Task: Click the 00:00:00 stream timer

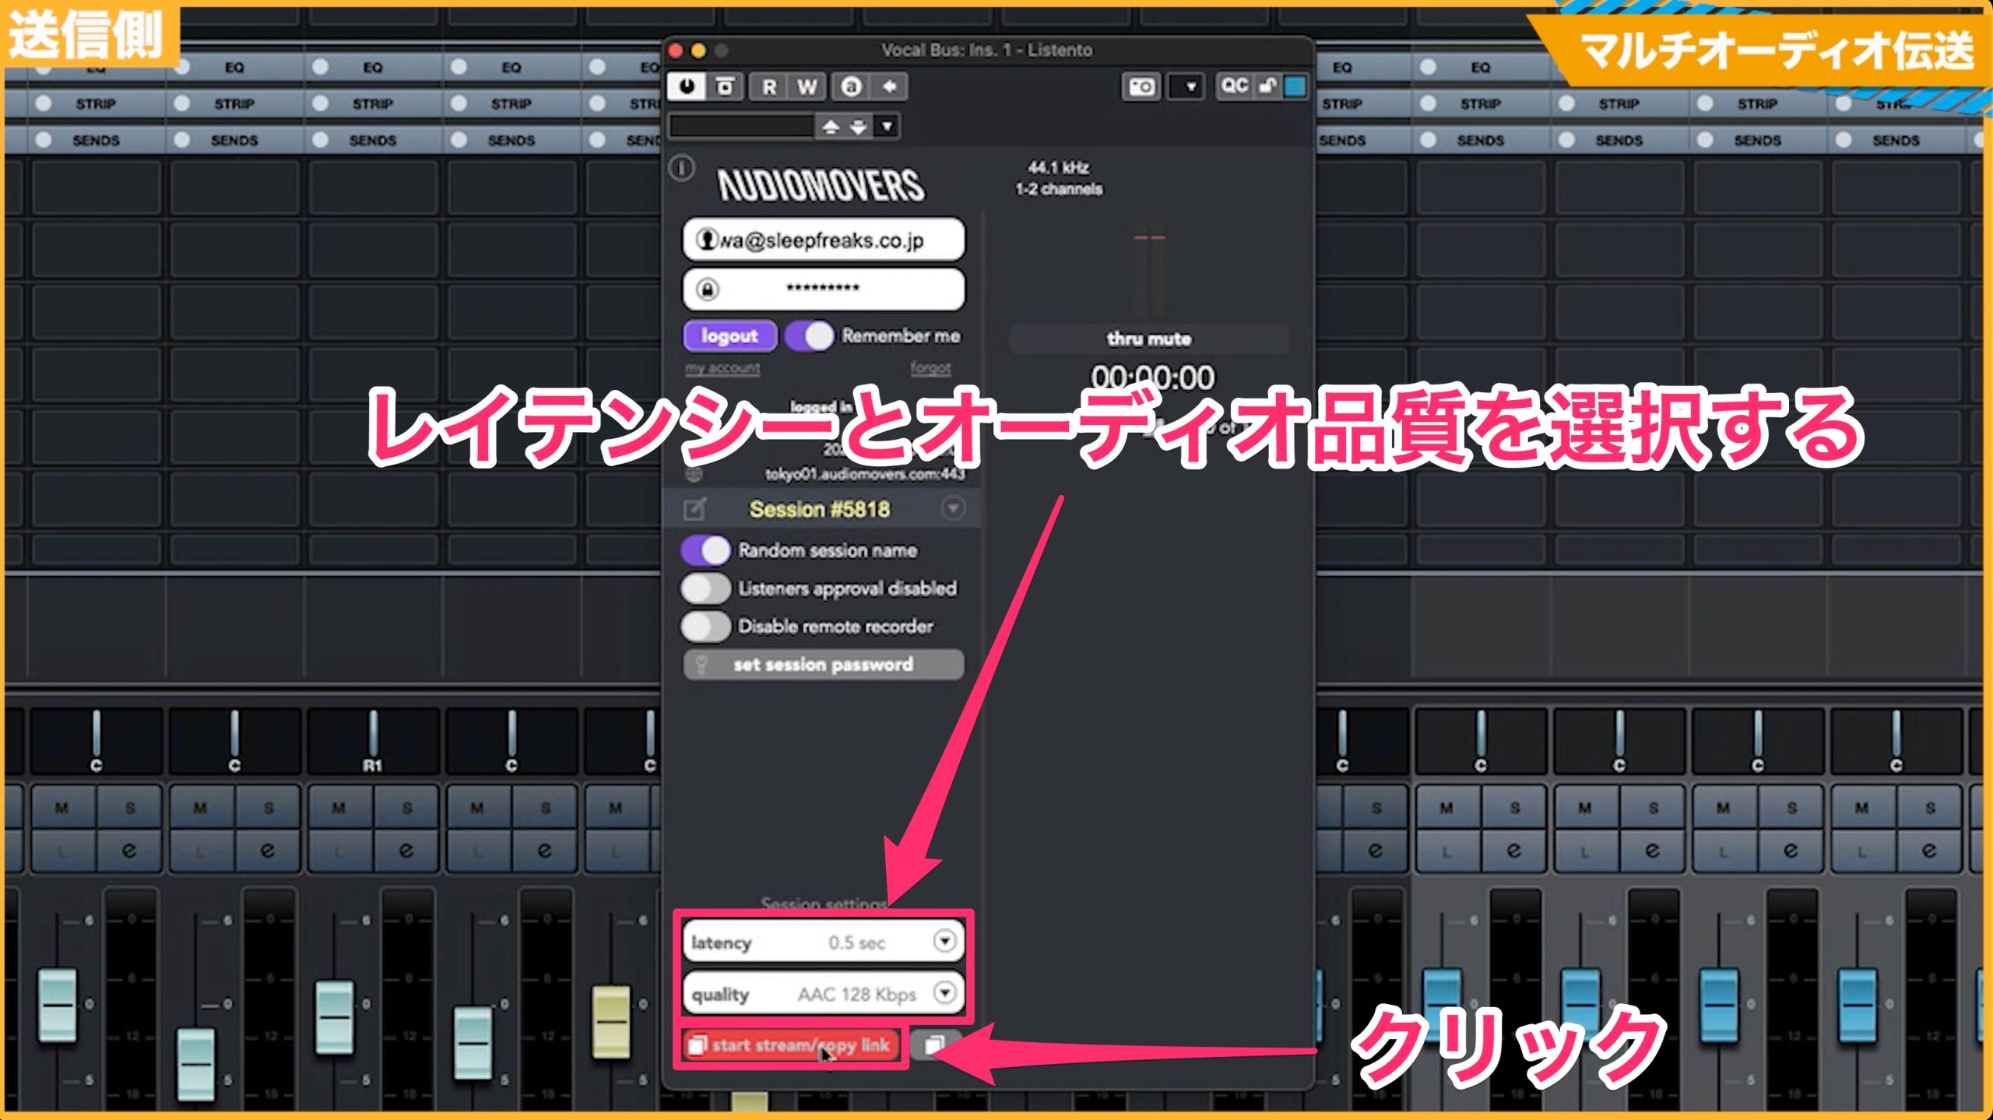Action: click(x=1151, y=377)
